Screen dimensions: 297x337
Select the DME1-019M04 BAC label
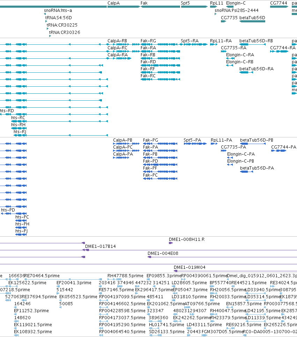coord(190,267)
